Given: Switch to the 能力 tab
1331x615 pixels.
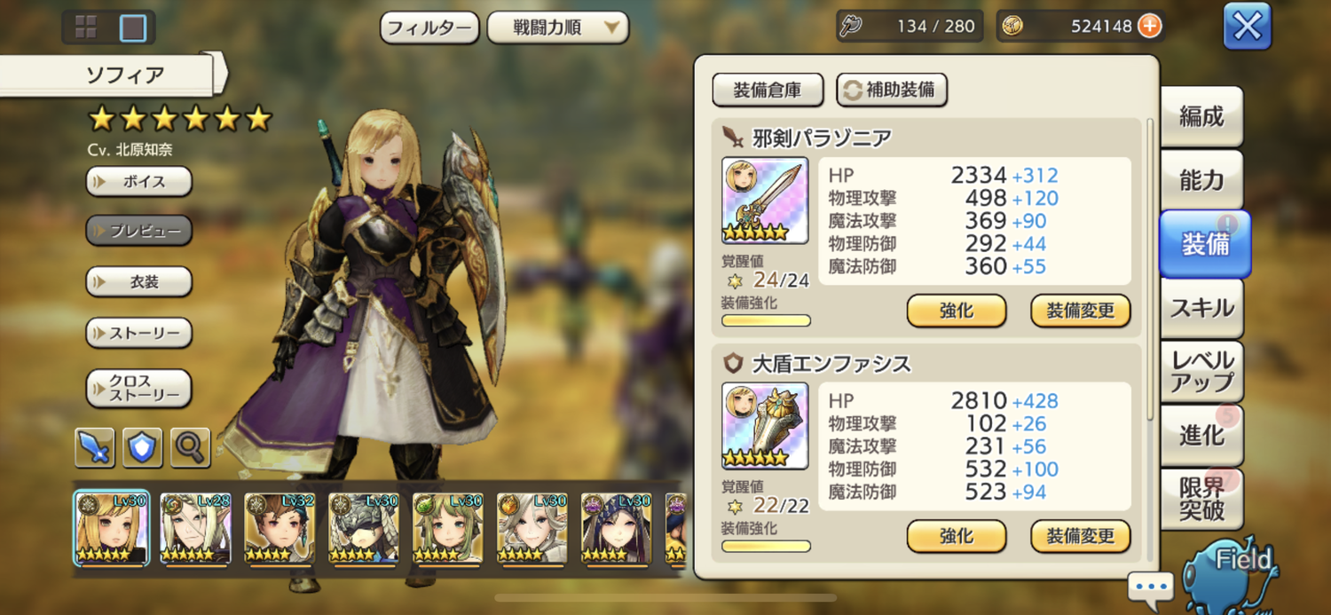Looking at the screenshot, I should (x=1201, y=180).
